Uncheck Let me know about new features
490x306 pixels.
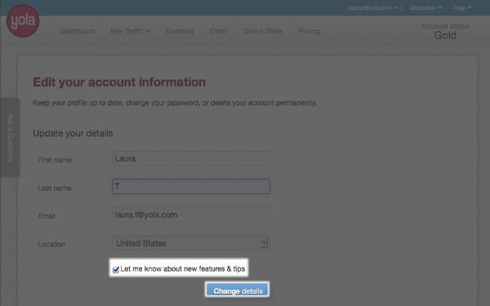click(116, 269)
